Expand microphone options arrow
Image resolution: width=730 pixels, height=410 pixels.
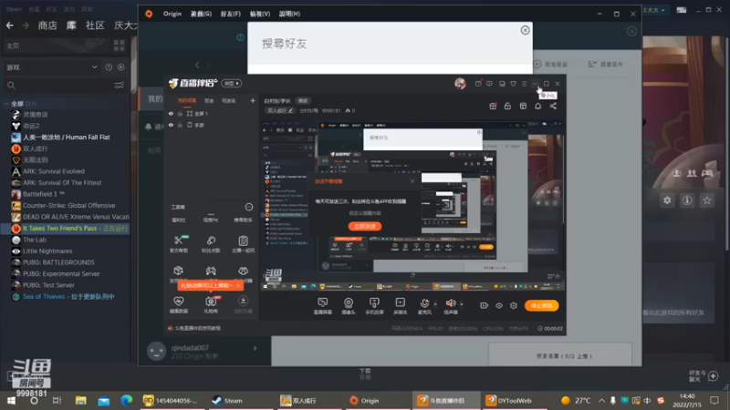click(x=435, y=304)
